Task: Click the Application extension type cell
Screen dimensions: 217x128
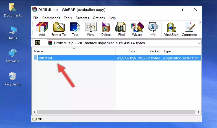Action: [181, 58]
